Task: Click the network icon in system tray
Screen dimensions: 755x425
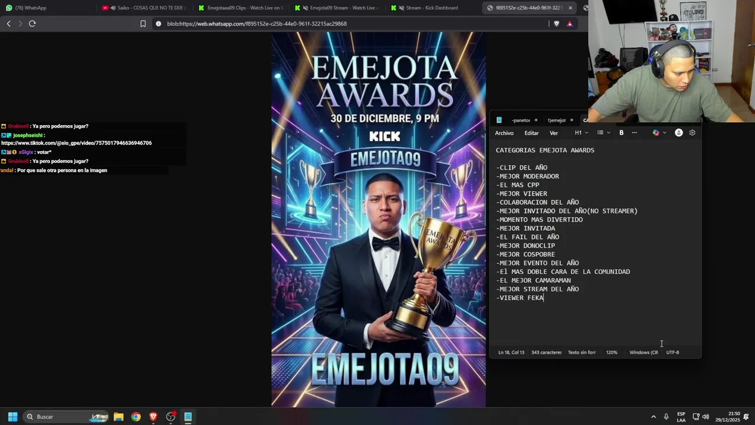Action: [x=696, y=417]
